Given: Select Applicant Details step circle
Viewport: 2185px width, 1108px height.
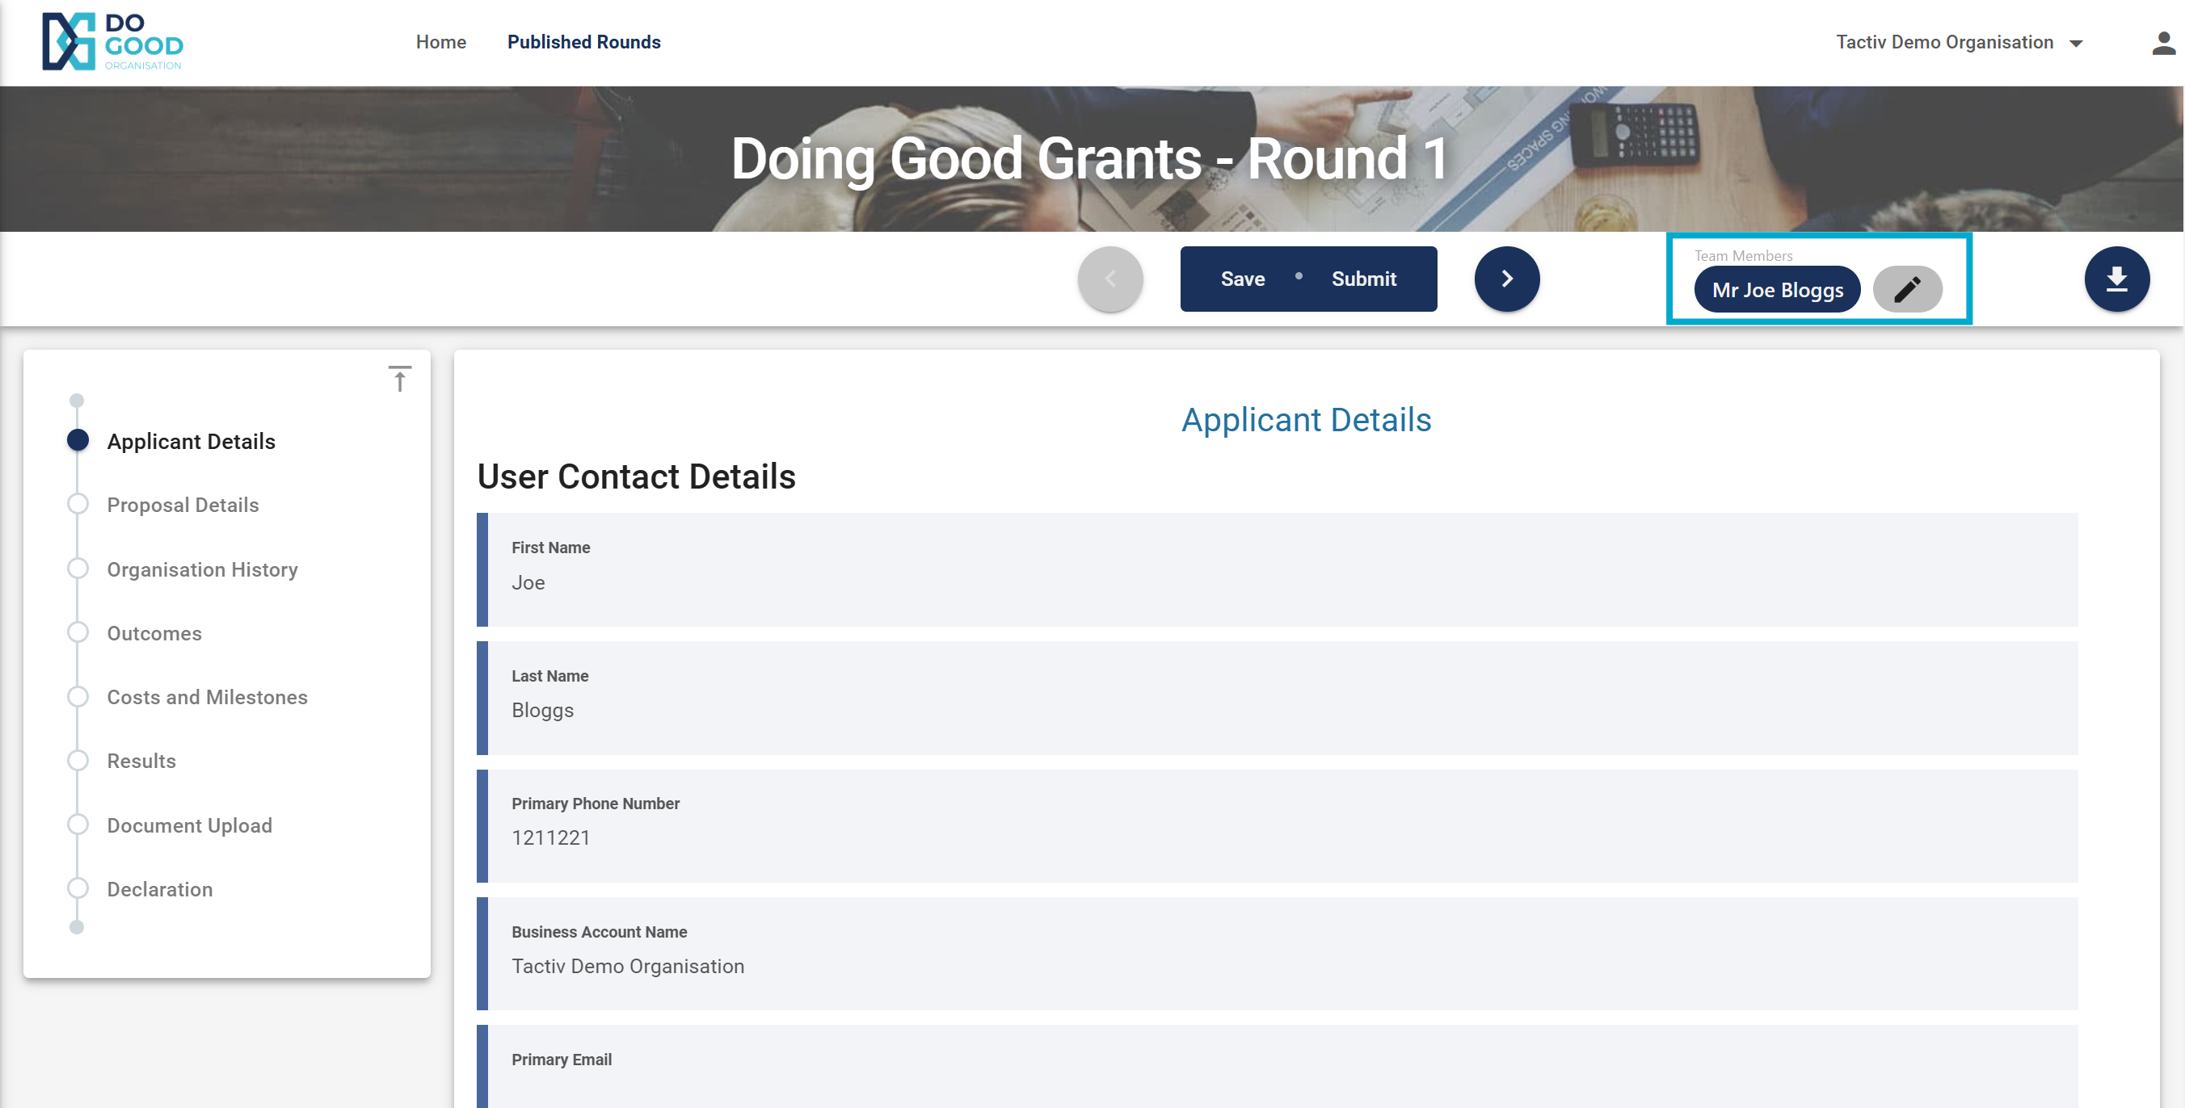Looking at the screenshot, I should (78, 440).
